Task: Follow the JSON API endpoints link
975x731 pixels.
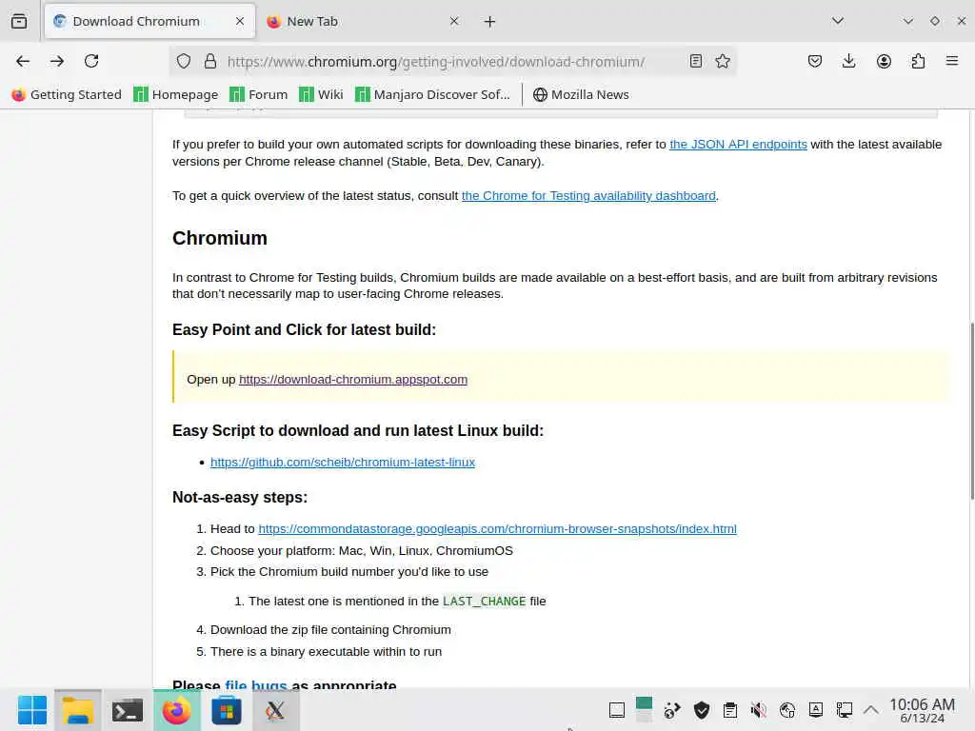Action: (738, 145)
